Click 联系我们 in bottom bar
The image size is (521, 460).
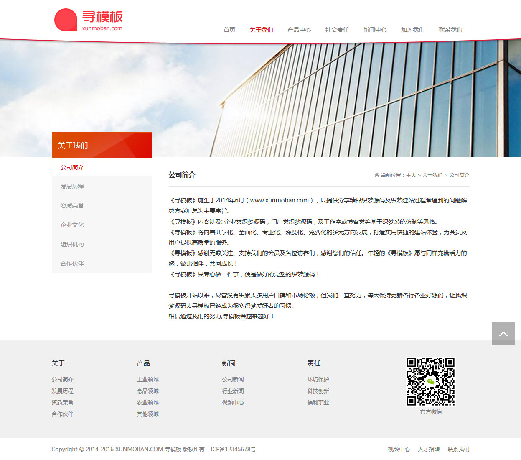458,449
